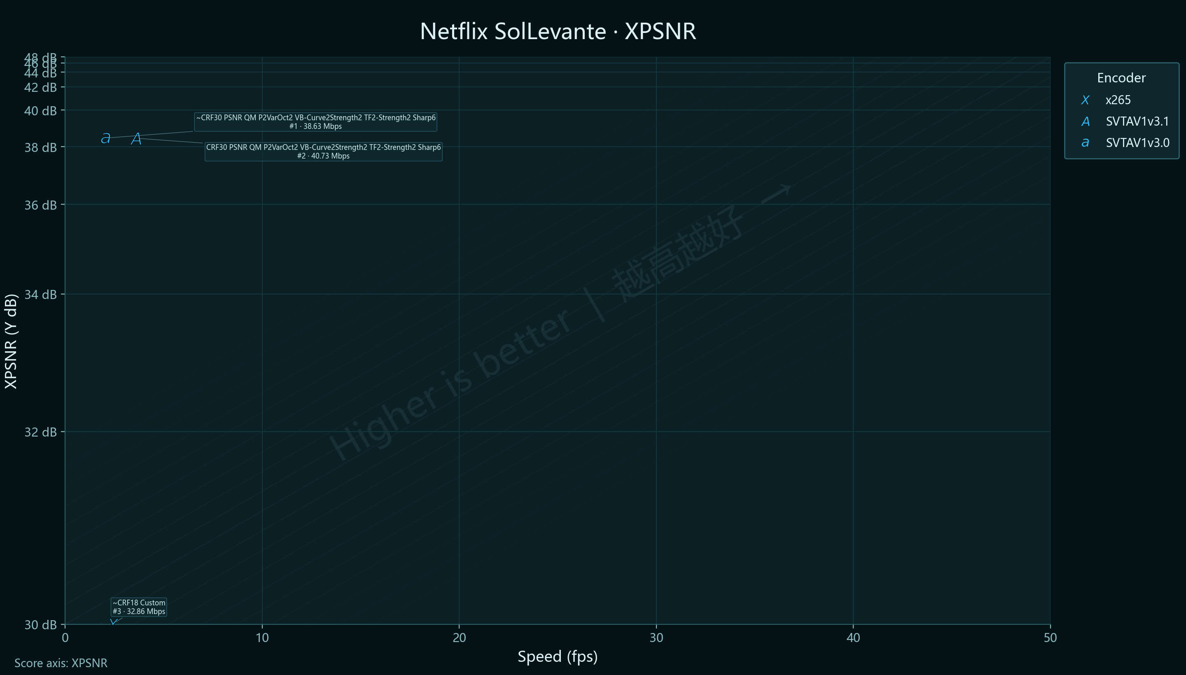
Task: Click the 42 dB y-axis tick label
Action: pyautogui.click(x=40, y=88)
